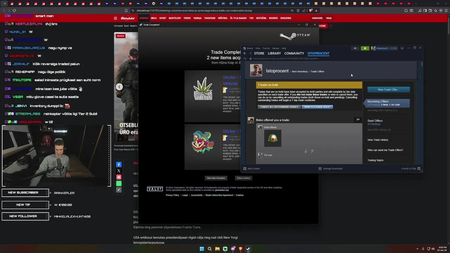Share the article on Facebook
Viewport: 450px width, 253px height.
pos(119,164)
